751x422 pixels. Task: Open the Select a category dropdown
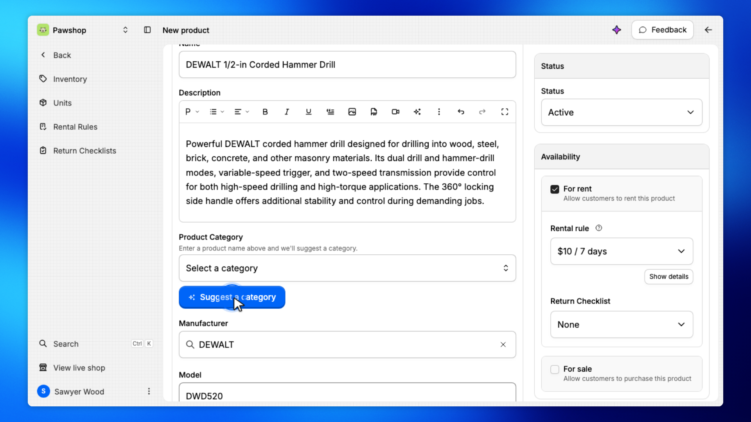(x=347, y=268)
